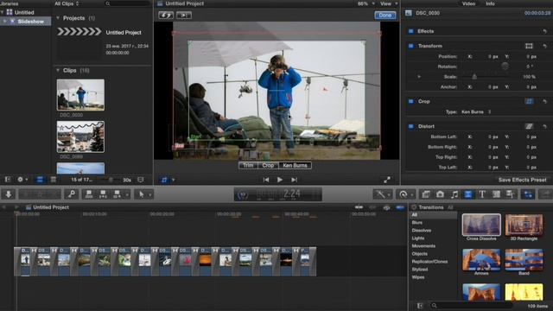Click the import media down-arrow icon
This screenshot has width=553, height=311.
[8, 194]
